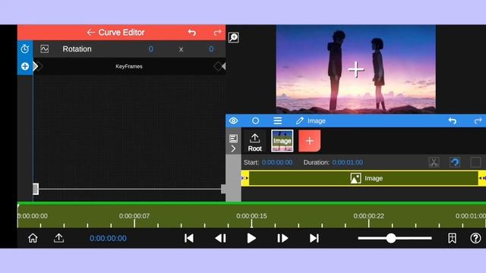Click the circle icon in blue layer bar

(x=255, y=121)
